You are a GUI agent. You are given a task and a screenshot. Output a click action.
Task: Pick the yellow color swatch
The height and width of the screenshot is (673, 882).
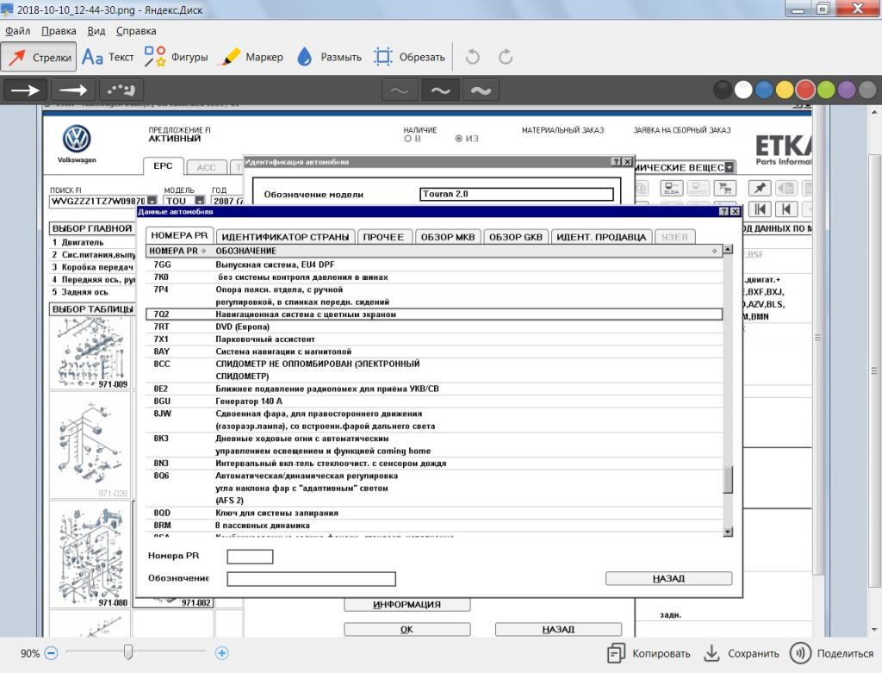[785, 90]
